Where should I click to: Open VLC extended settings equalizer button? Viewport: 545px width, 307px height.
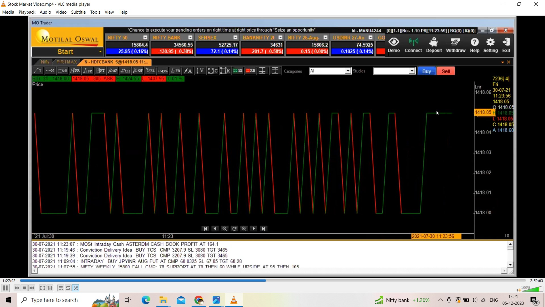coord(50,288)
